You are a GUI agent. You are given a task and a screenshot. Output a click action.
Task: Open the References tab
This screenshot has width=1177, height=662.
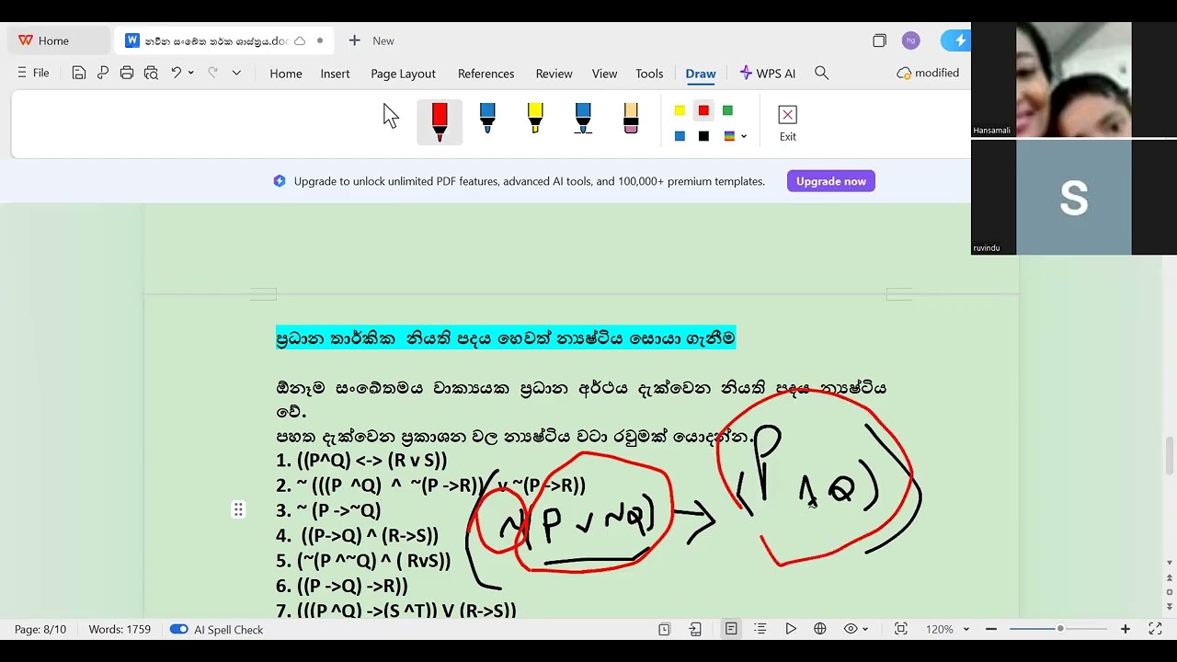point(486,74)
